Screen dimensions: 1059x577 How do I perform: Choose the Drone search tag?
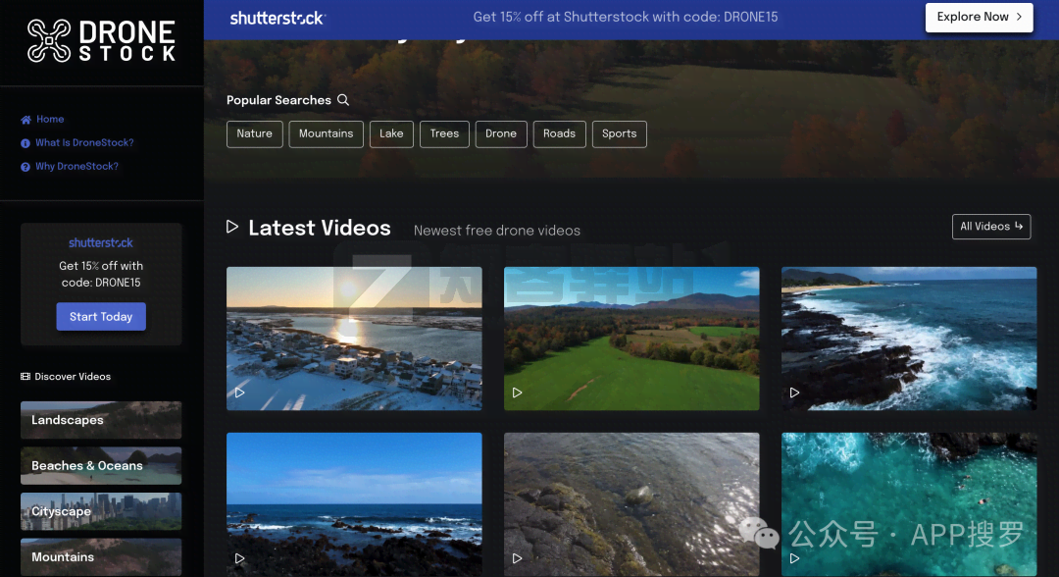tap(500, 134)
